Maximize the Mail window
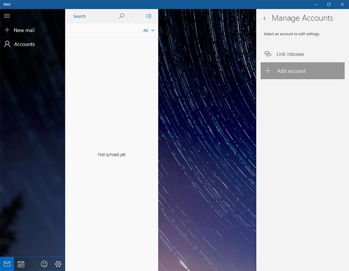 [x=329, y=5]
